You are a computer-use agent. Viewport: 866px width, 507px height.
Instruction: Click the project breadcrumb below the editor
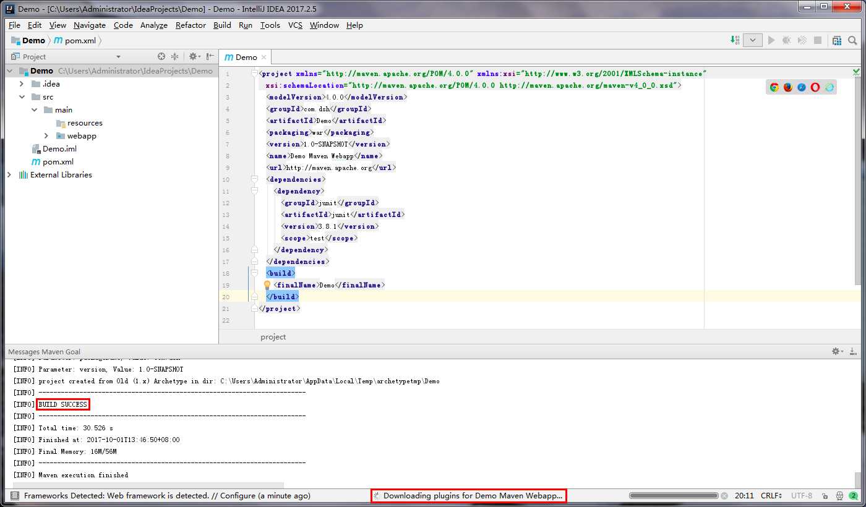pyautogui.click(x=273, y=337)
